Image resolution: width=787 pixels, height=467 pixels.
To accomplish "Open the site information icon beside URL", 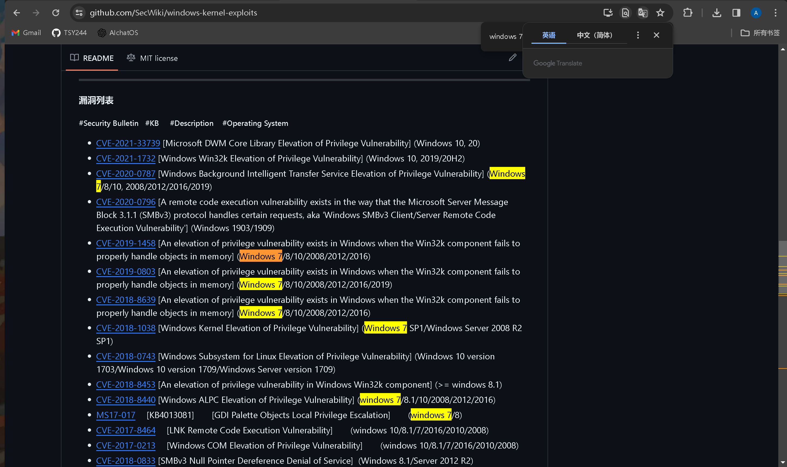I will click(x=79, y=13).
